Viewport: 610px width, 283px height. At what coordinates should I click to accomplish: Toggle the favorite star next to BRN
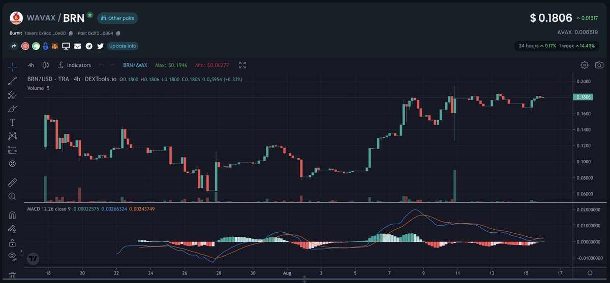(x=90, y=15)
